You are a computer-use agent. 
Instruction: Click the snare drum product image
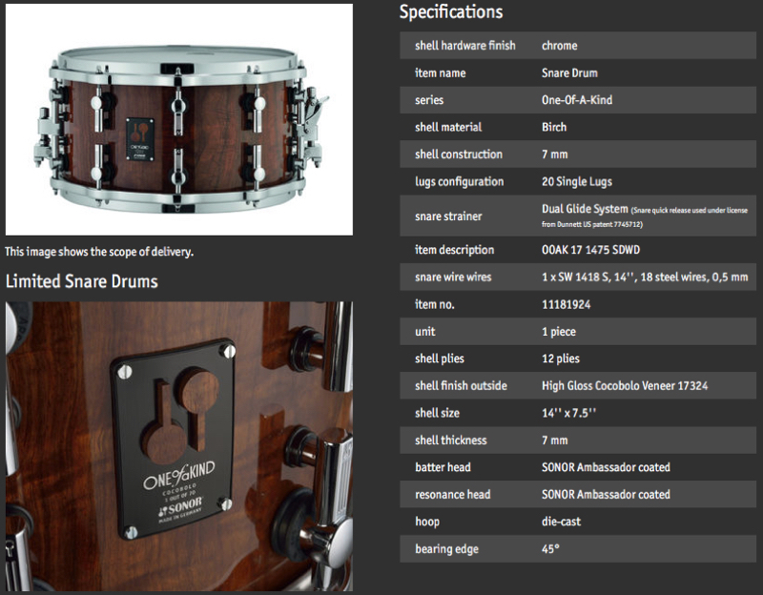179,120
